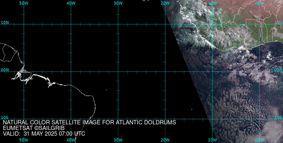The width and height of the screenshot is (283, 143).
Task: Click the VALID 31 MAY 2025 07:00 UTC text
Action: click(44, 134)
